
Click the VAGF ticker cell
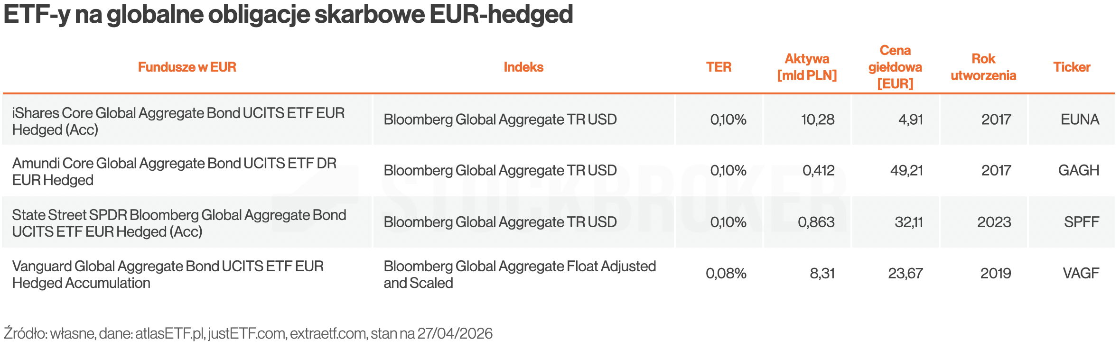pos(1081,273)
